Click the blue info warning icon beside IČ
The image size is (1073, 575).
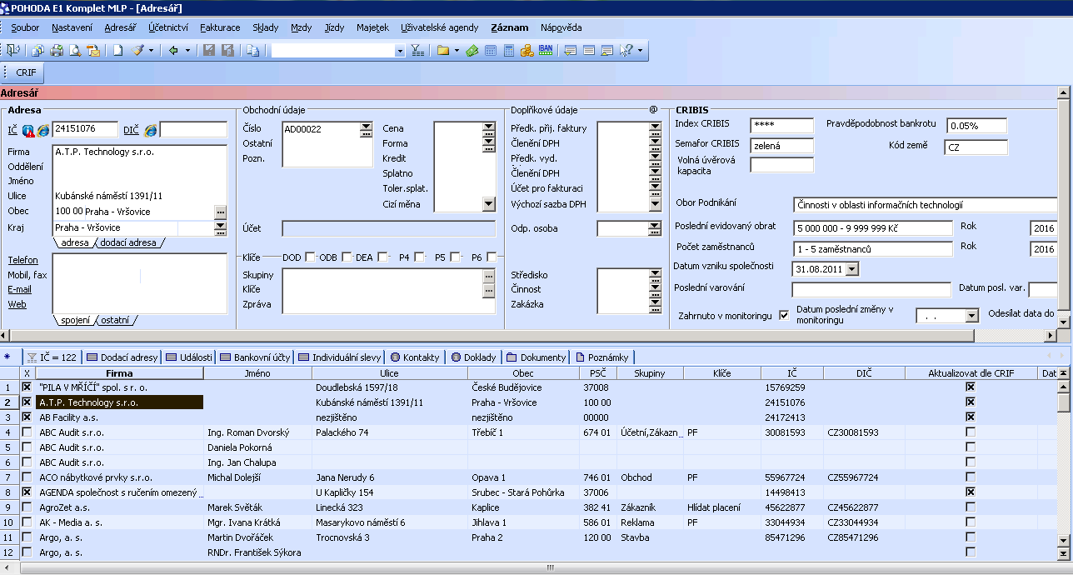[x=28, y=130]
